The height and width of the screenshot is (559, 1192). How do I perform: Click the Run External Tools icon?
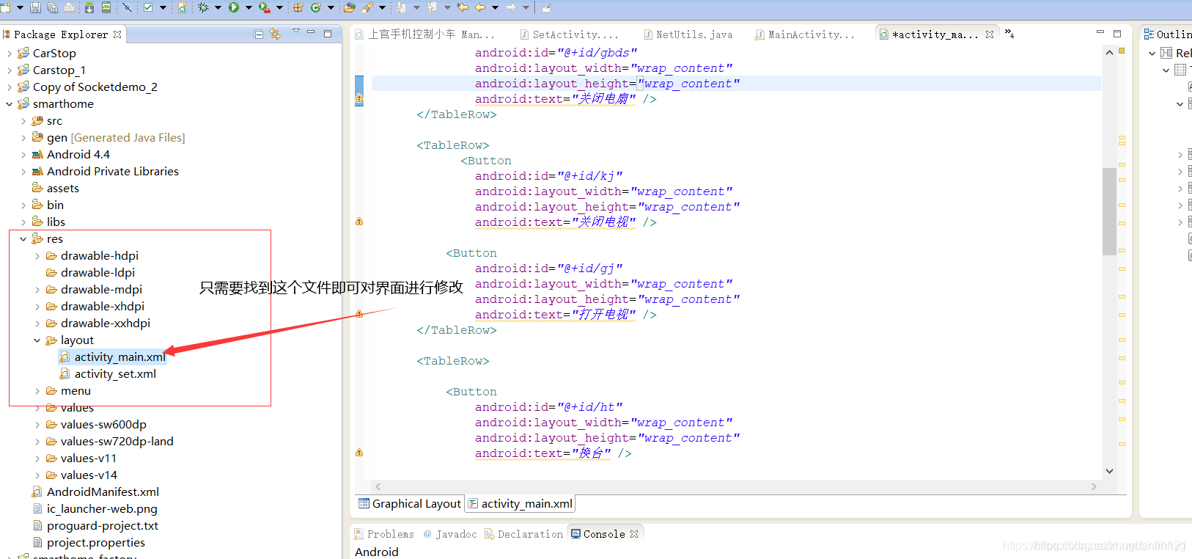click(x=264, y=7)
